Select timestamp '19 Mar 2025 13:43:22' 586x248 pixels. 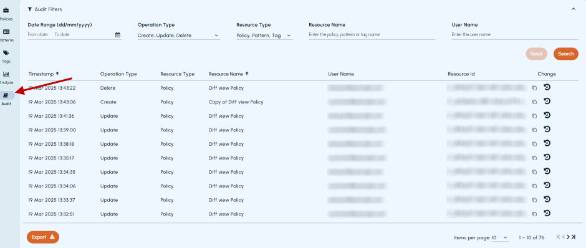click(x=52, y=88)
